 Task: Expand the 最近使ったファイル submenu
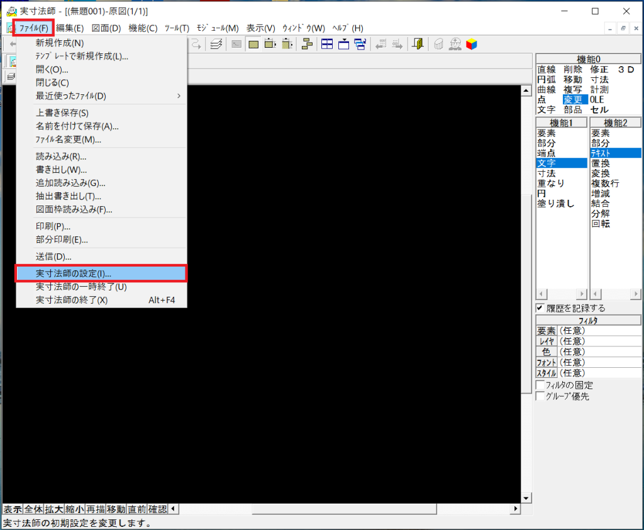pos(101,96)
